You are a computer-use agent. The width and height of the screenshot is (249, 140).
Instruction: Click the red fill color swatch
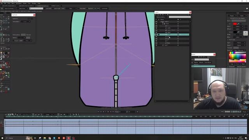pyautogui.click(x=235, y=24)
